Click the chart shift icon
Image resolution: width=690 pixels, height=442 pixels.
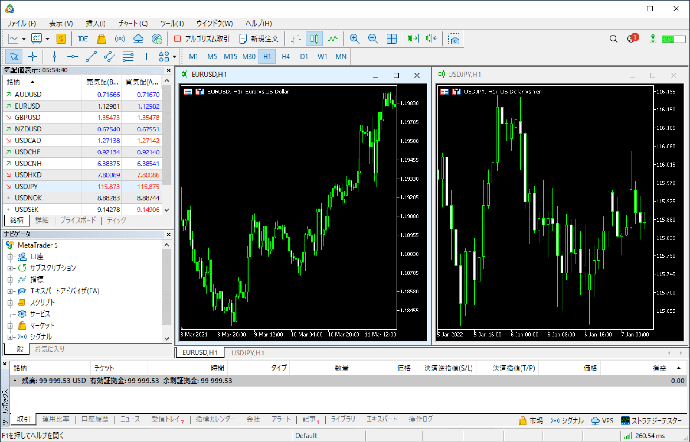pos(431,39)
